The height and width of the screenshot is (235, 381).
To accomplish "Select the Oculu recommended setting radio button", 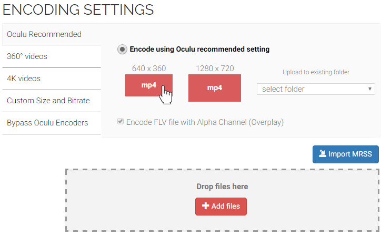I will point(122,50).
